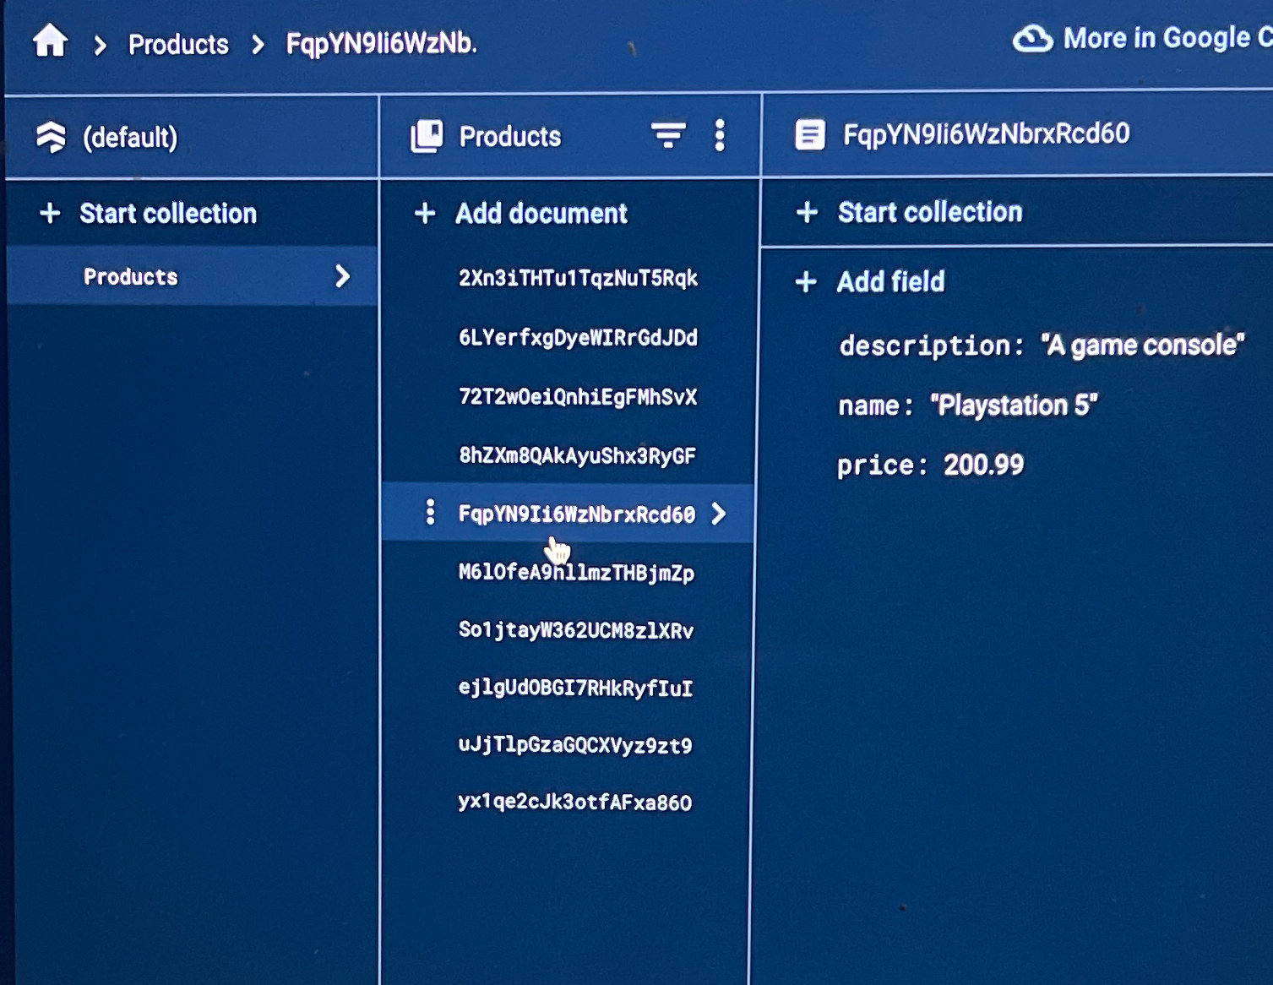Click Add document in the Products panel
This screenshot has height=985, width=1273.
click(x=541, y=214)
